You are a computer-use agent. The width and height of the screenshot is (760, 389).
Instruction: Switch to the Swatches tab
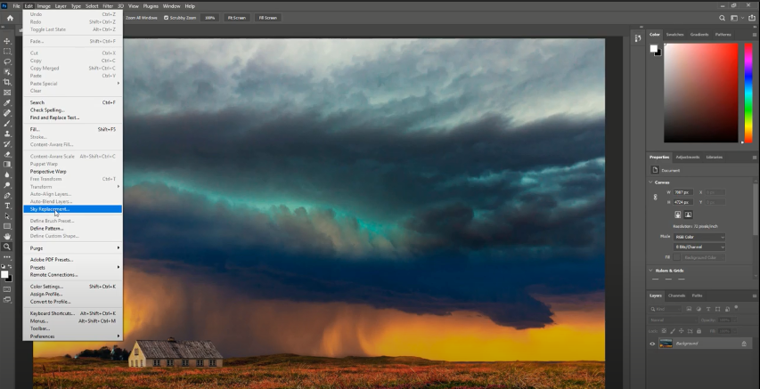click(x=674, y=35)
